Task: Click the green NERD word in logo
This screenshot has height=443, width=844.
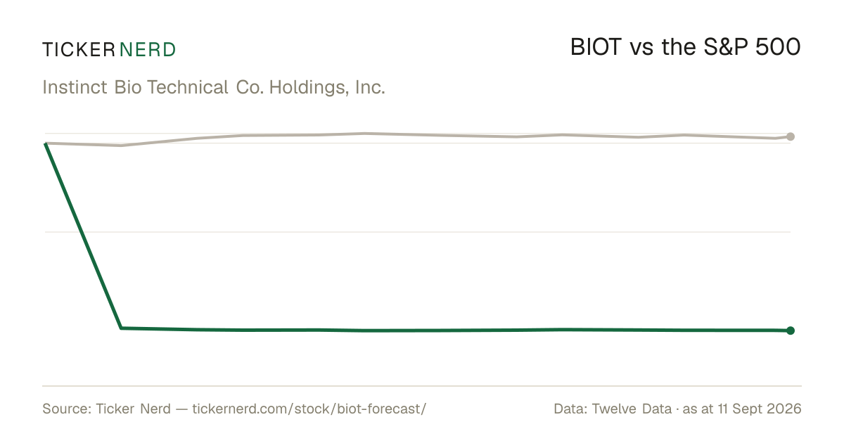Action: (x=148, y=49)
